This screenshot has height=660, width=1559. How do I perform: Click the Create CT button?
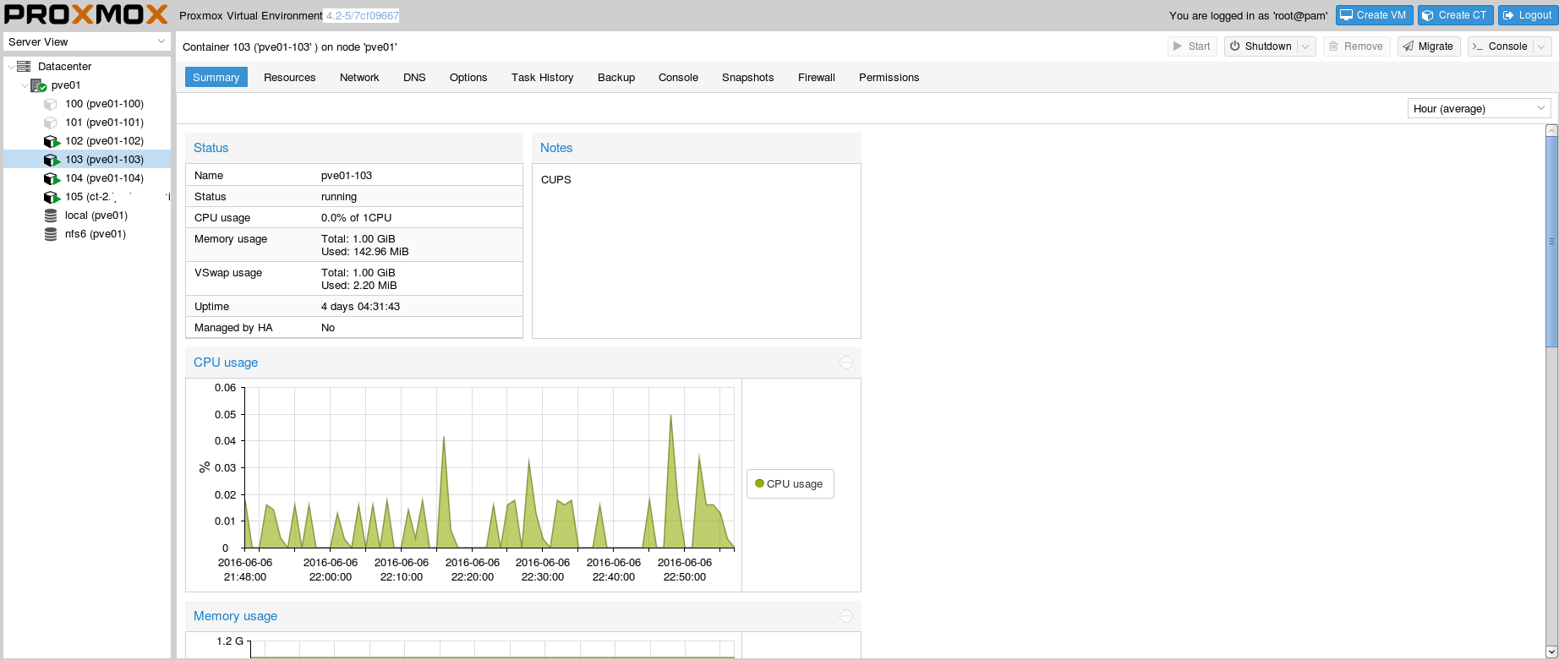click(1456, 15)
